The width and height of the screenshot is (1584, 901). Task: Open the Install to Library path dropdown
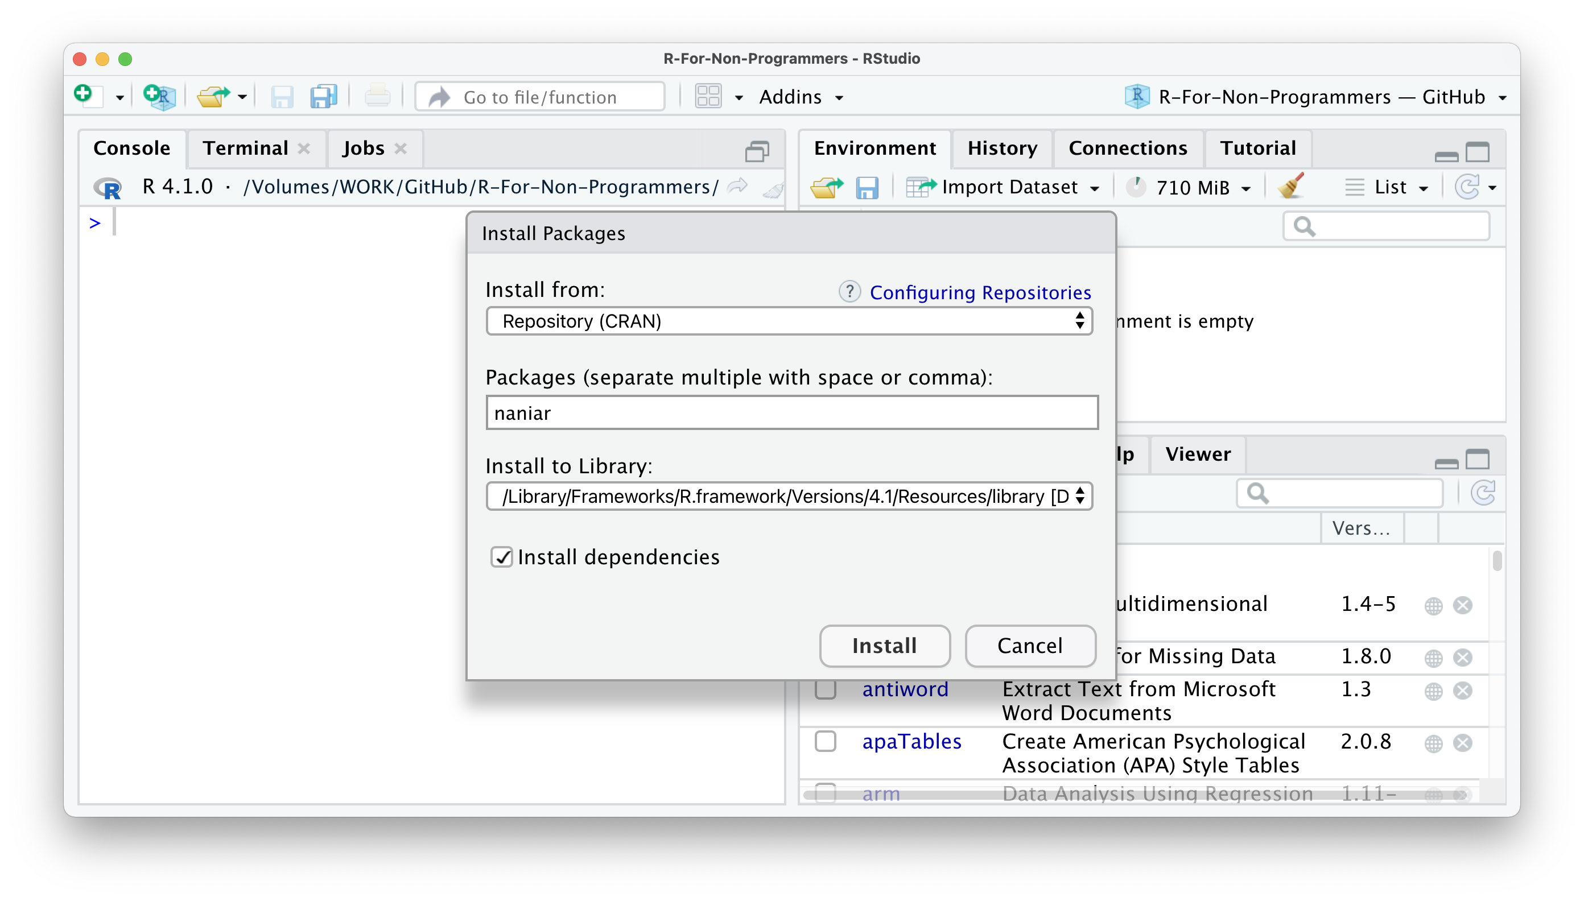789,497
